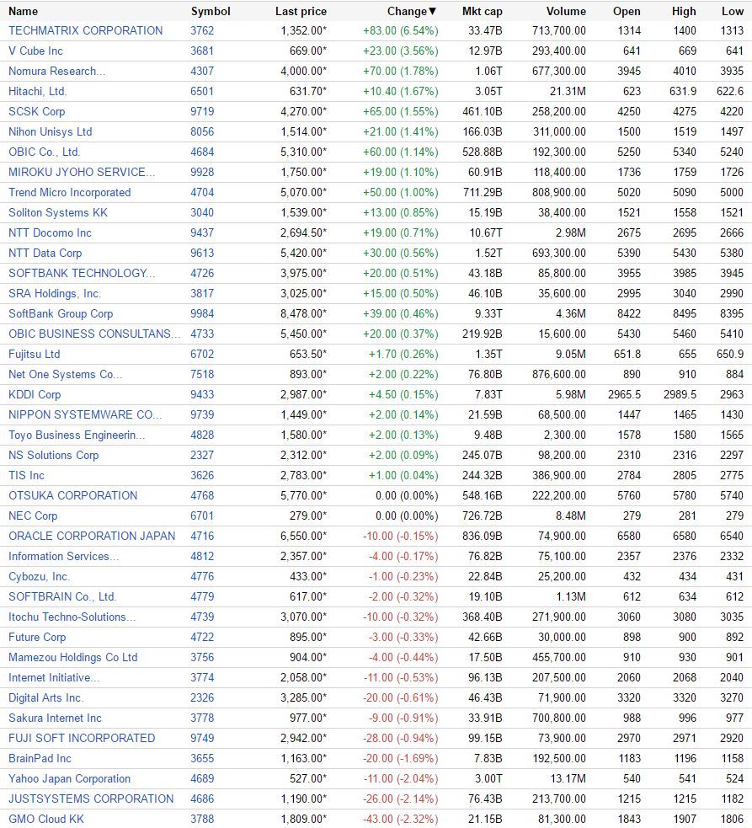Screen dimensions: 752x828
Task: Open Trend Micro Incorporated link
Action: (69, 192)
